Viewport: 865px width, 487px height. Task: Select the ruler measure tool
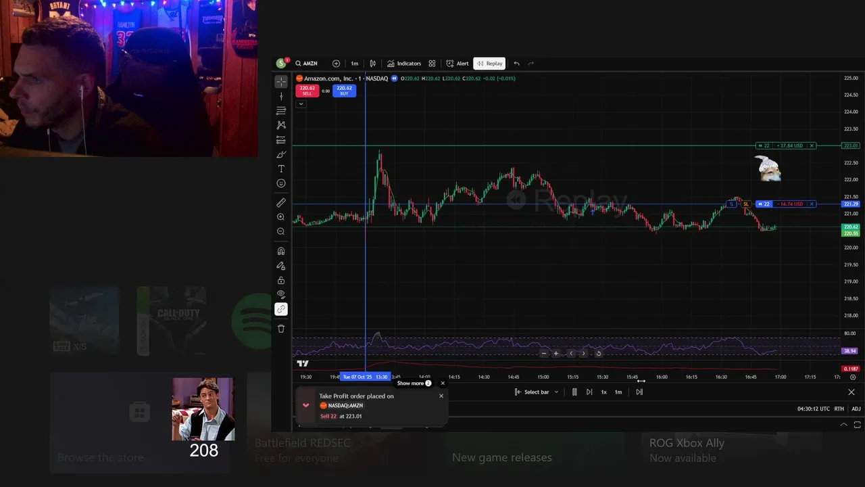[x=281, y=202]
